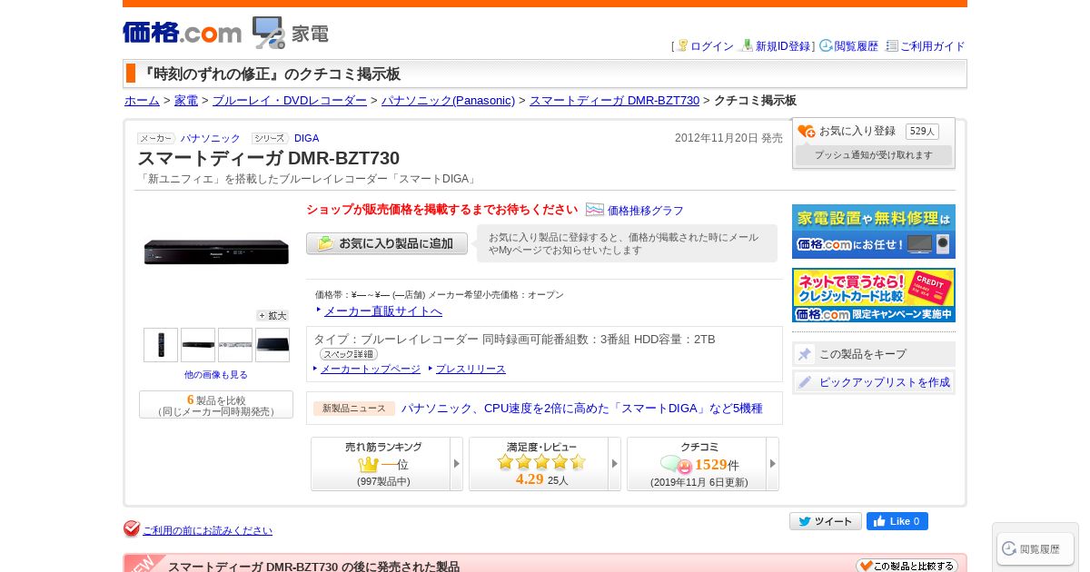This screenshot has width=1090, height=572.
Task: Click the Facebook Like button
Action: [x=897, y=521]
